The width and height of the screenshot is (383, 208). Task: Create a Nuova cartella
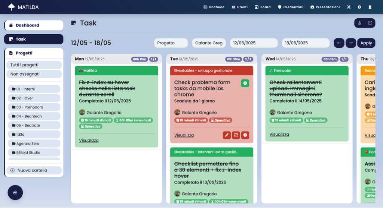pyautogui.click(x=34, y=170)
